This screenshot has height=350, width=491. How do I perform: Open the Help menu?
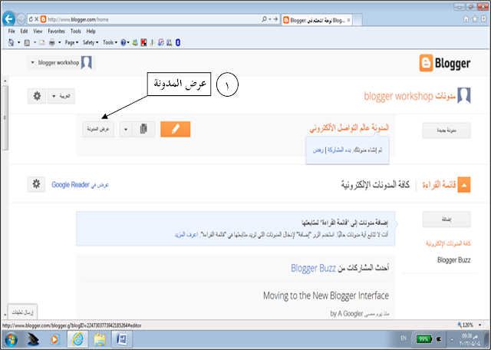click(x=91, y=31)
